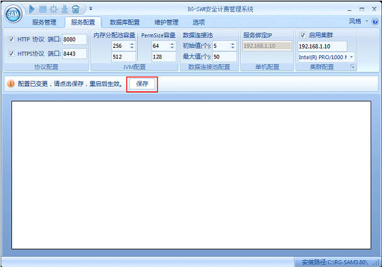382x267 pixels.
Task: Click the status bar resize grip
Action: pyautogui.click(x=378, y=263)
